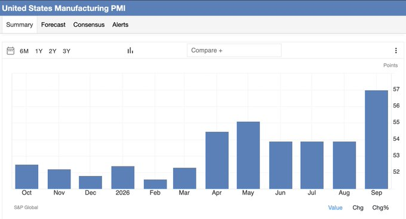Click the United States Manufacturing PMI title

(63, 8)
